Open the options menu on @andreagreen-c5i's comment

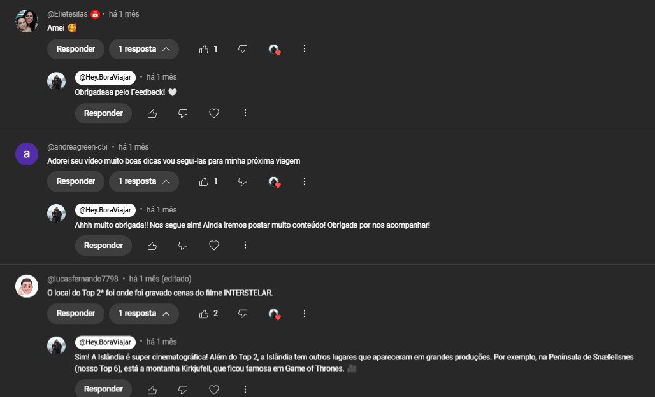[x=305, y=181]
